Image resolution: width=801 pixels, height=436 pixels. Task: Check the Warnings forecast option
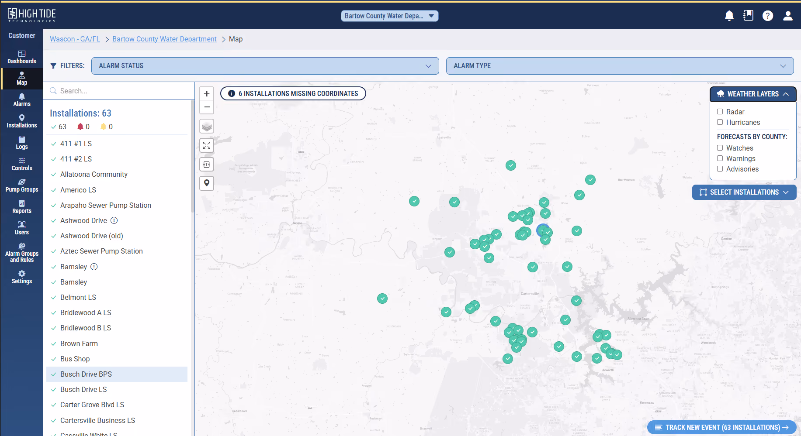pos(720,158)
